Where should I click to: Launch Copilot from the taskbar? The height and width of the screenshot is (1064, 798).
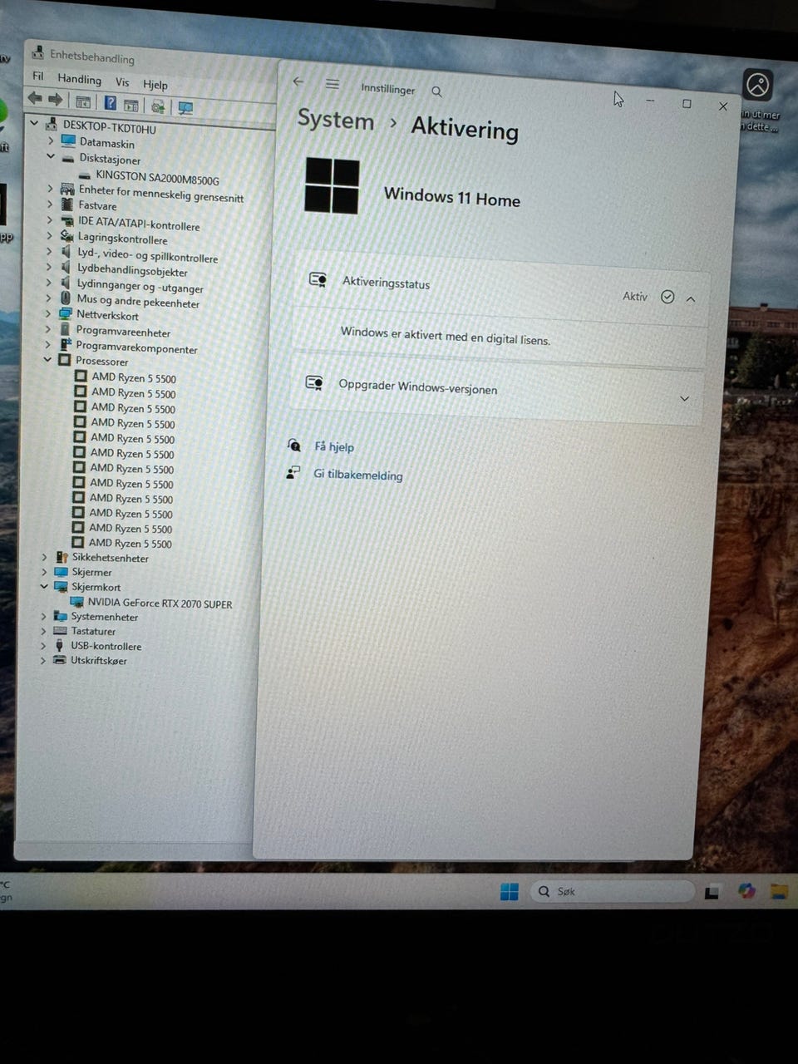[x=746, y=891]
